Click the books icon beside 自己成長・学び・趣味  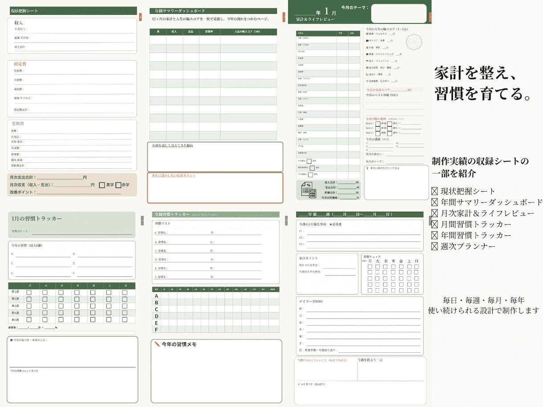pyautogui.click(x=367, y=68)
